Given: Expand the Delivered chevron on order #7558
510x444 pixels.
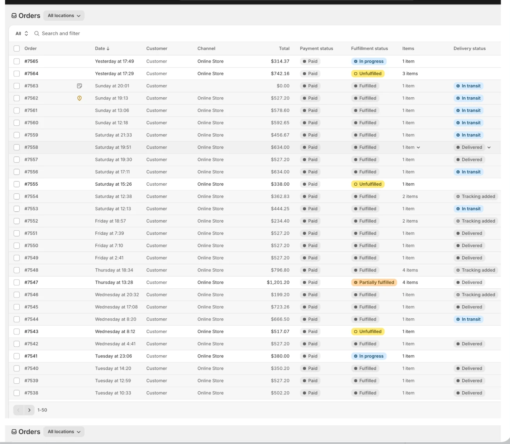Looking at the screenshot, I should tap(489, 148).
